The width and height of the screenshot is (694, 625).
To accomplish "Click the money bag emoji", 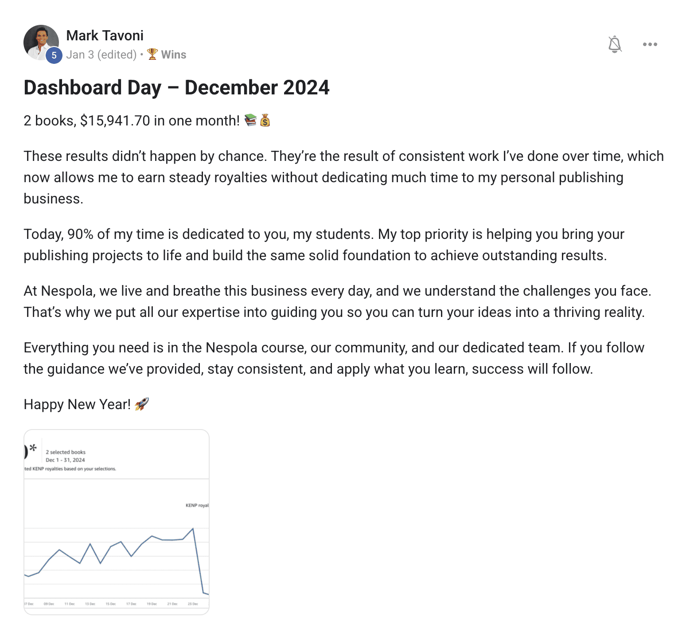I will pyautogui.click(x=265, y=120).
